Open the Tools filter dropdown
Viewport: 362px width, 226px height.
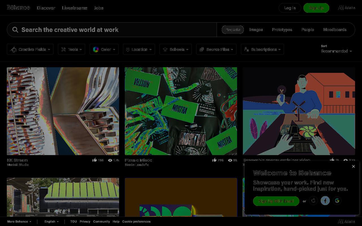coord(72,49)
